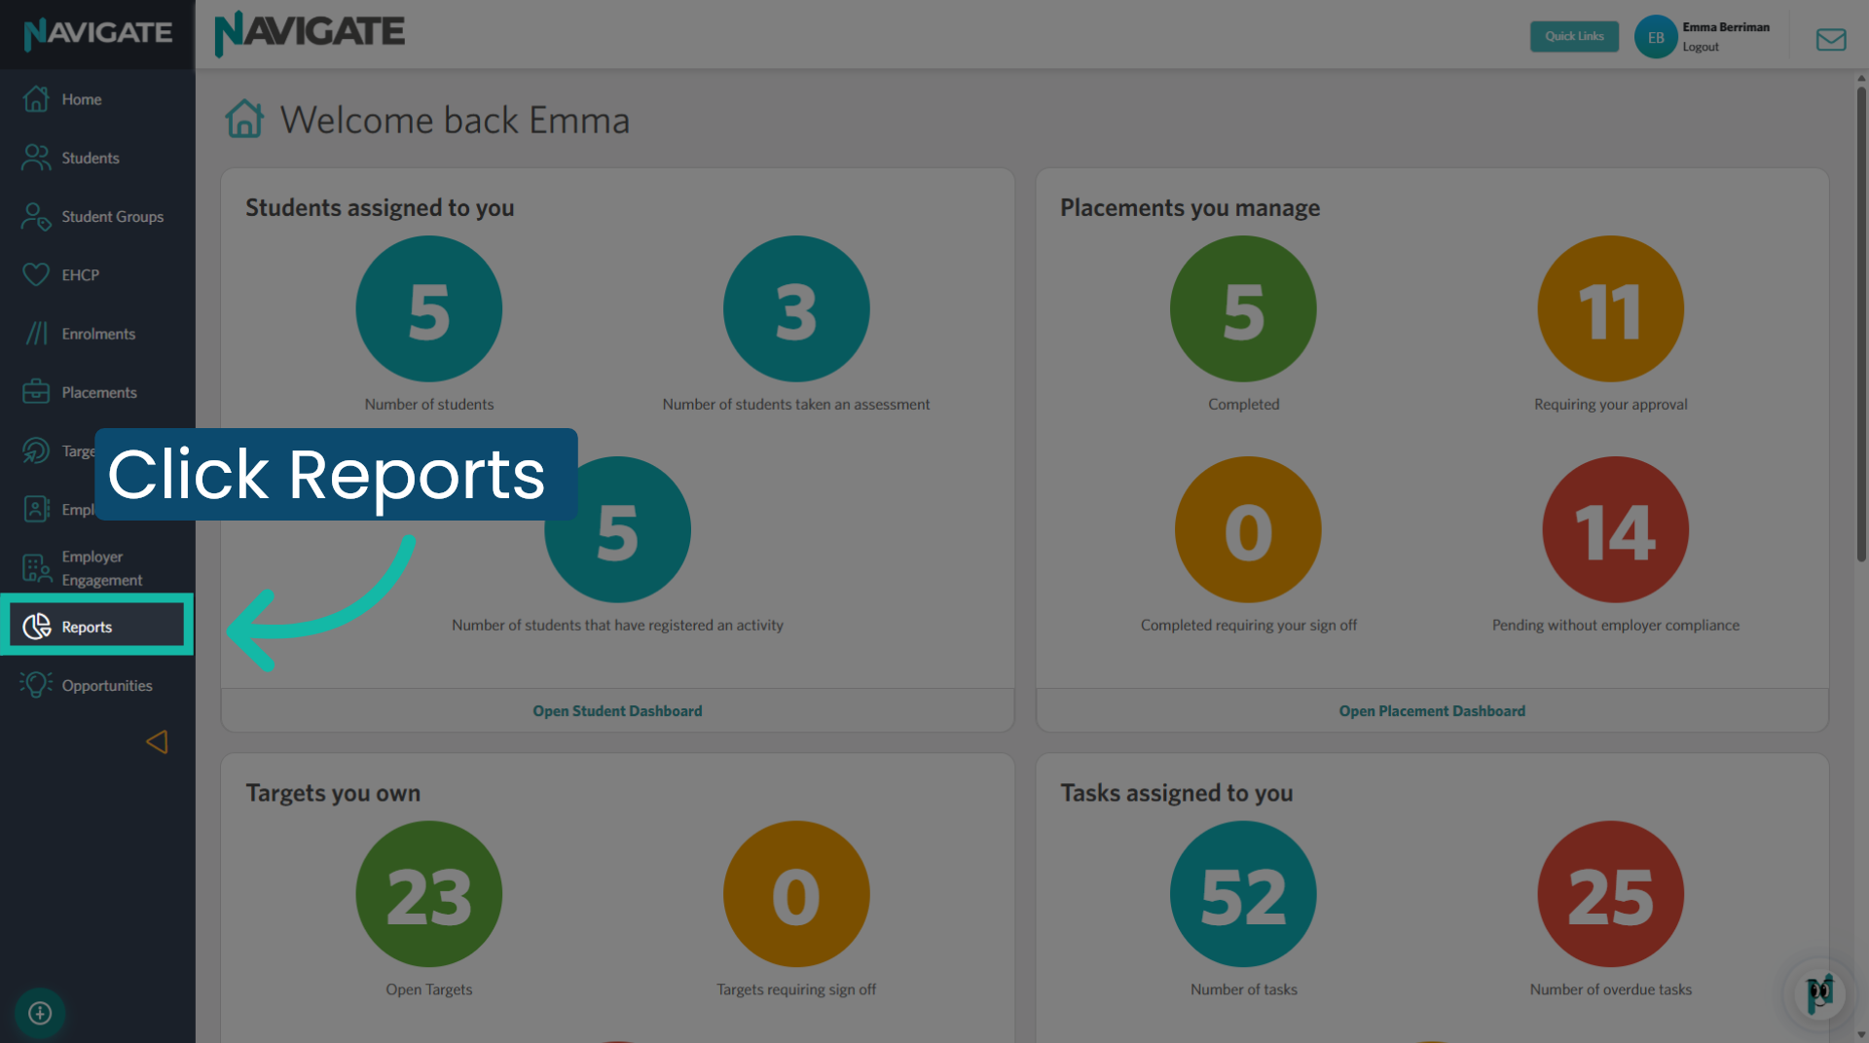1869x1043 pixels.
Task: Click the Completed placements green circle
Action: (1243, 308)
